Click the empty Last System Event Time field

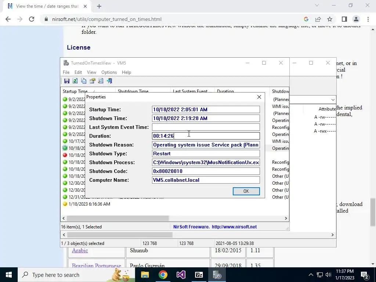tap(206, 127)
